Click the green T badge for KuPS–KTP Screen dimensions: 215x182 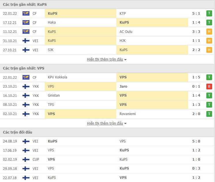(x=209, y=14)
